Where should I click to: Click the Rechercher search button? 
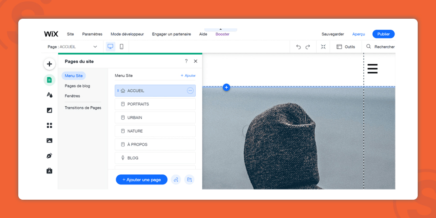tap(380, 47)
